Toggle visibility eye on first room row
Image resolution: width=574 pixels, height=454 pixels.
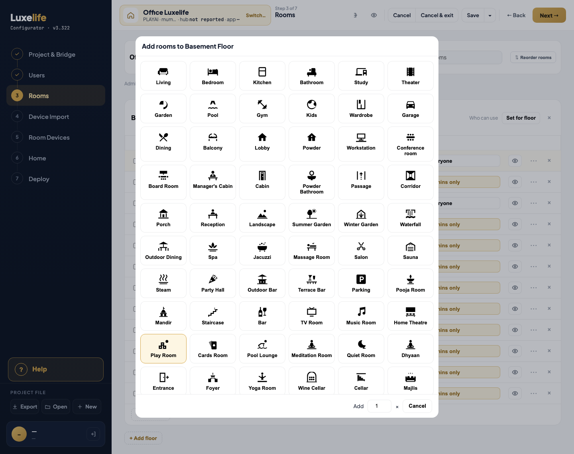515,161
